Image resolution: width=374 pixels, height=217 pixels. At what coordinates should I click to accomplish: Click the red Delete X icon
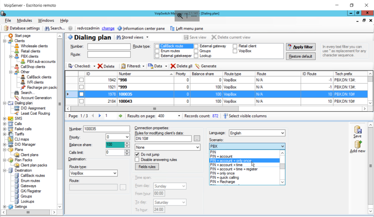100,66
